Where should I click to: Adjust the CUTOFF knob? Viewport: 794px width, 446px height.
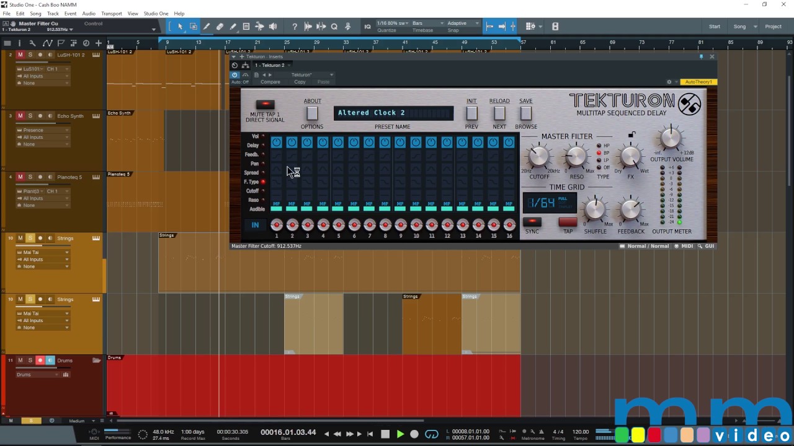(539, 157)
